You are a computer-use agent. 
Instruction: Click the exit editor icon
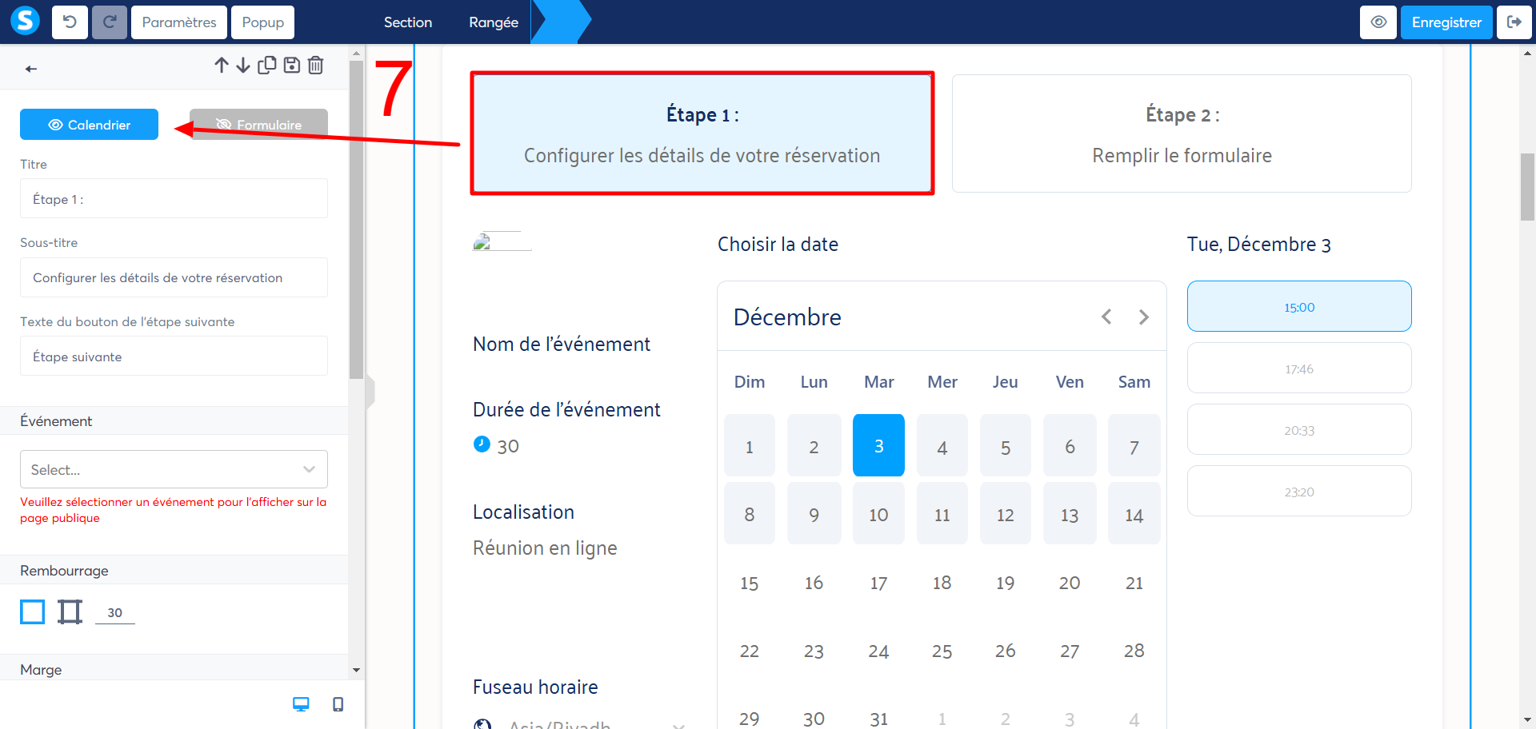(x=1514, y=22)
